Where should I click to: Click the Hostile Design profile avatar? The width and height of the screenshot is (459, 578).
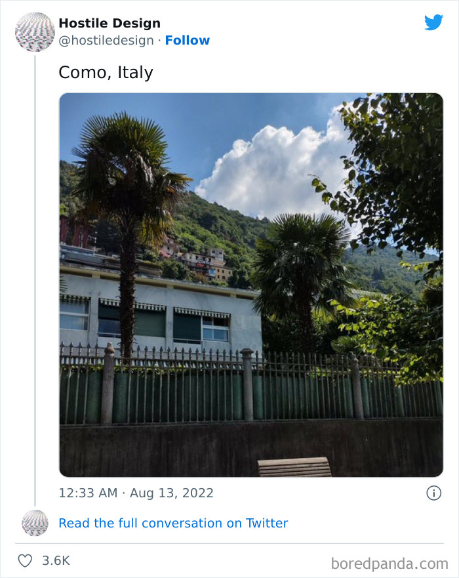point(35,31)
